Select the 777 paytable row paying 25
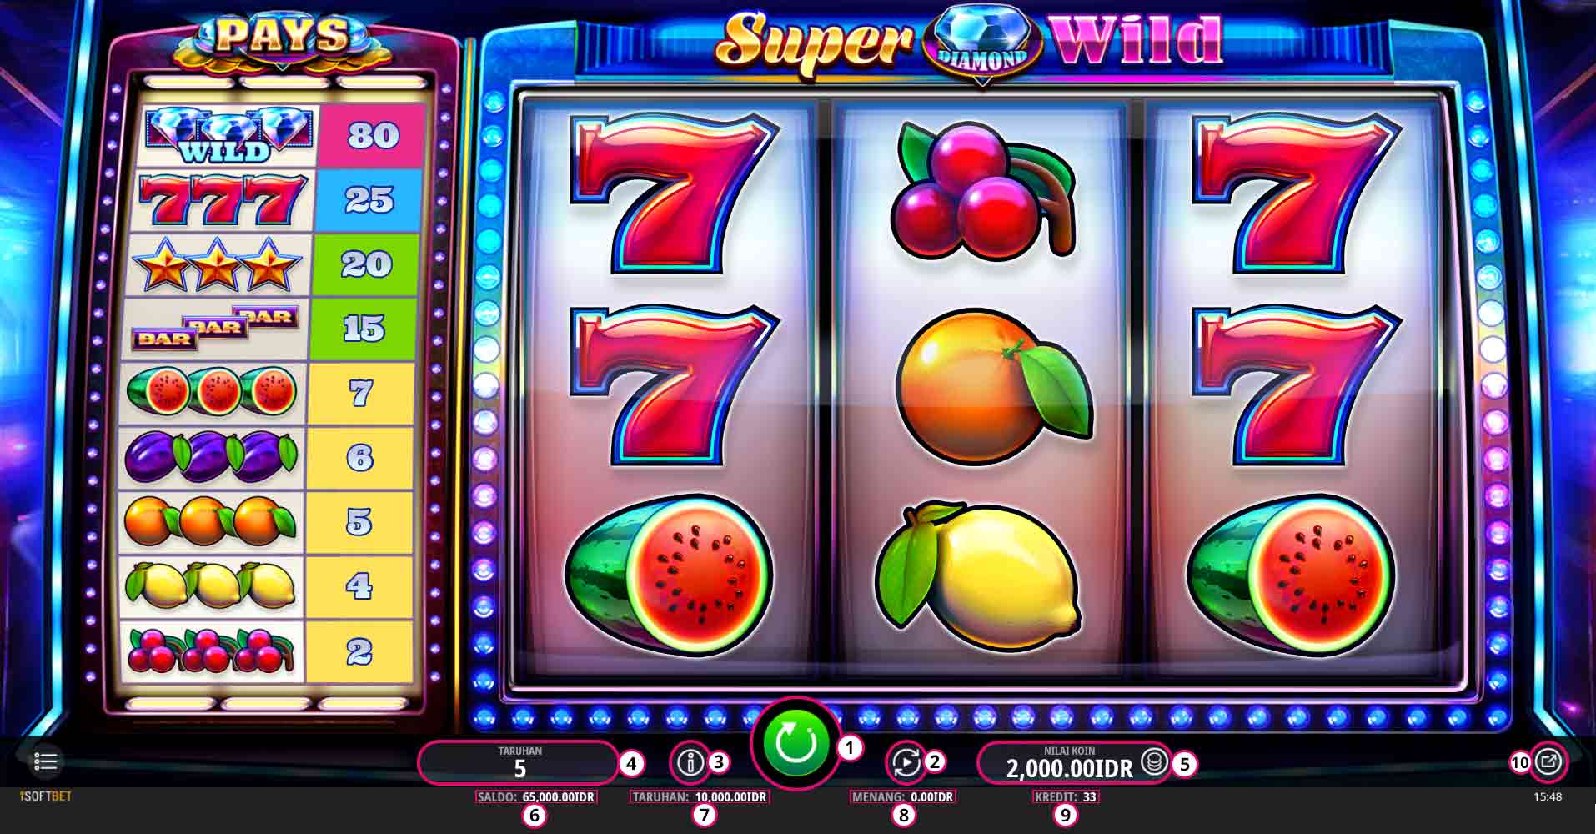 pos(278,200)
